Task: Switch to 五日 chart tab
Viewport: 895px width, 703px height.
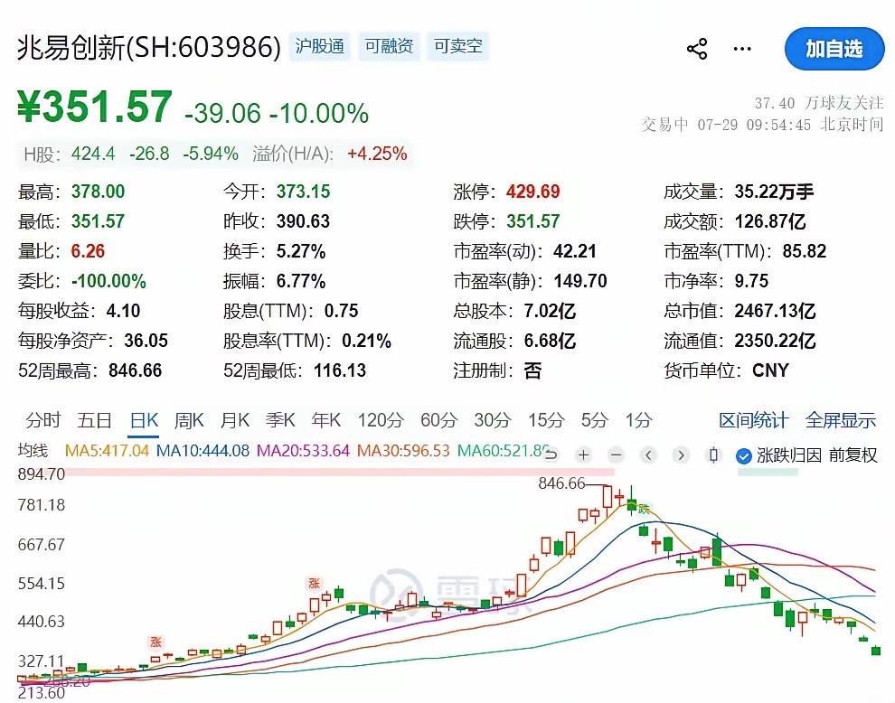Action: click(x=94, y=420)
